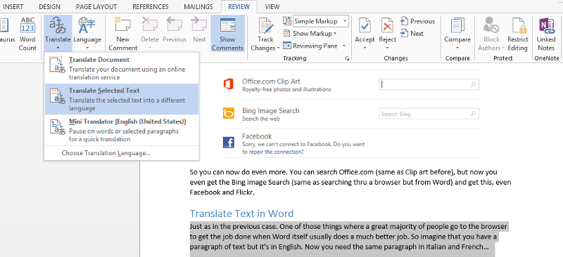The height and width of the screenshot is (257, 563).
Task: Click the Office.com Clip Art title text
Action: point(271,81)
